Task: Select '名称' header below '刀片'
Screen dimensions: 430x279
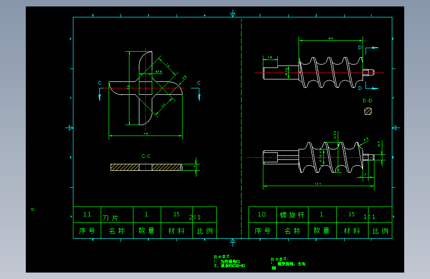Action: click(x=117, y=231)
